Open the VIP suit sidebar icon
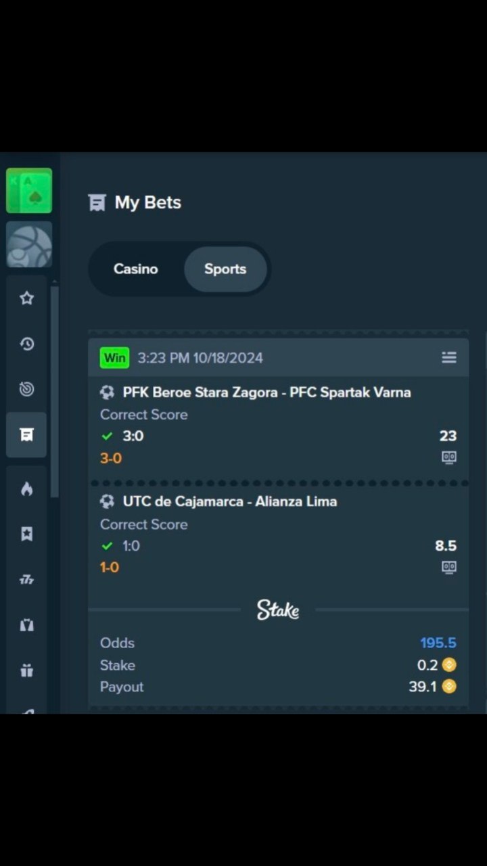 tap(26, 625)
